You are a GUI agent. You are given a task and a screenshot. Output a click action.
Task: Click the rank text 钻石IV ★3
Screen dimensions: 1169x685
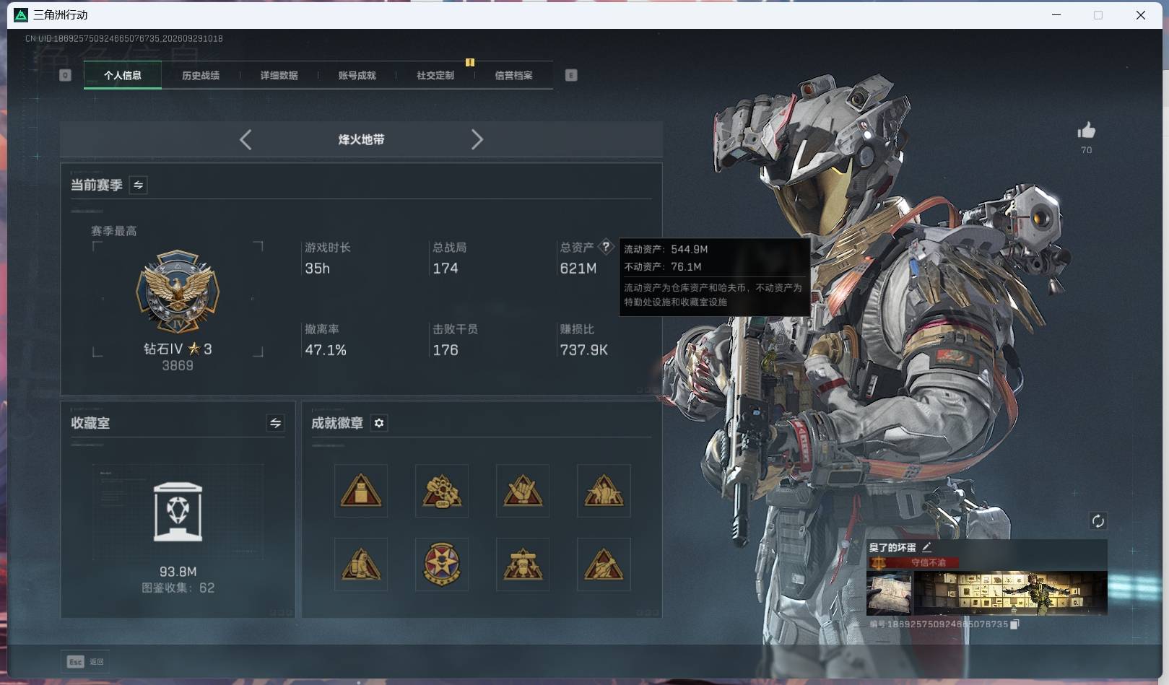tap(178, 349)
